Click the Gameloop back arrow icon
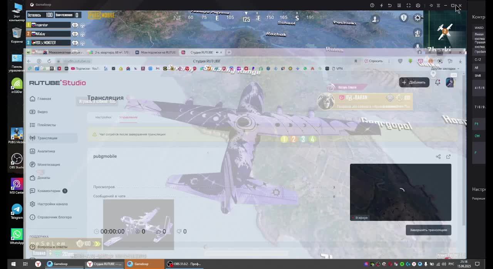This screenshot has width=493, height=269. [390, 5]
